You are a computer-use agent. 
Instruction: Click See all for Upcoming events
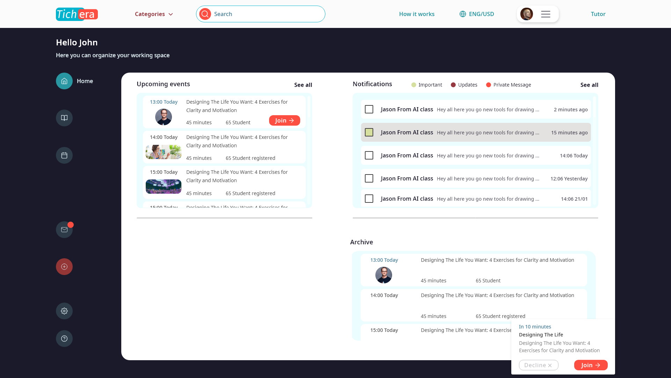[303, 85]
